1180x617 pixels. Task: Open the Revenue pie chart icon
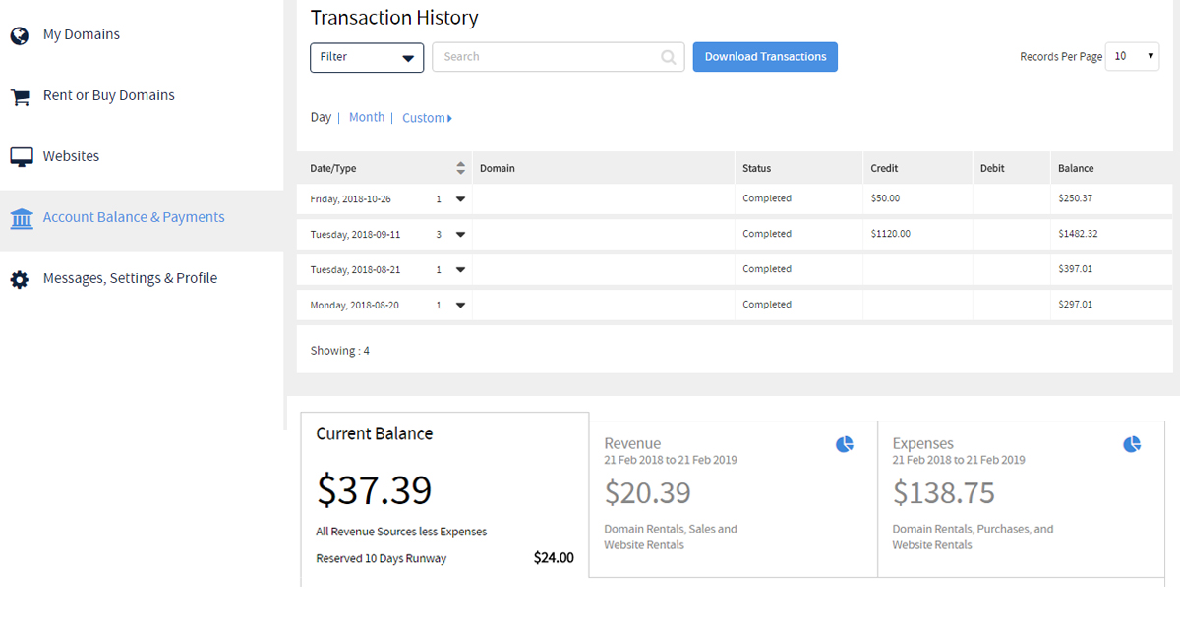[x=845, y=445]
